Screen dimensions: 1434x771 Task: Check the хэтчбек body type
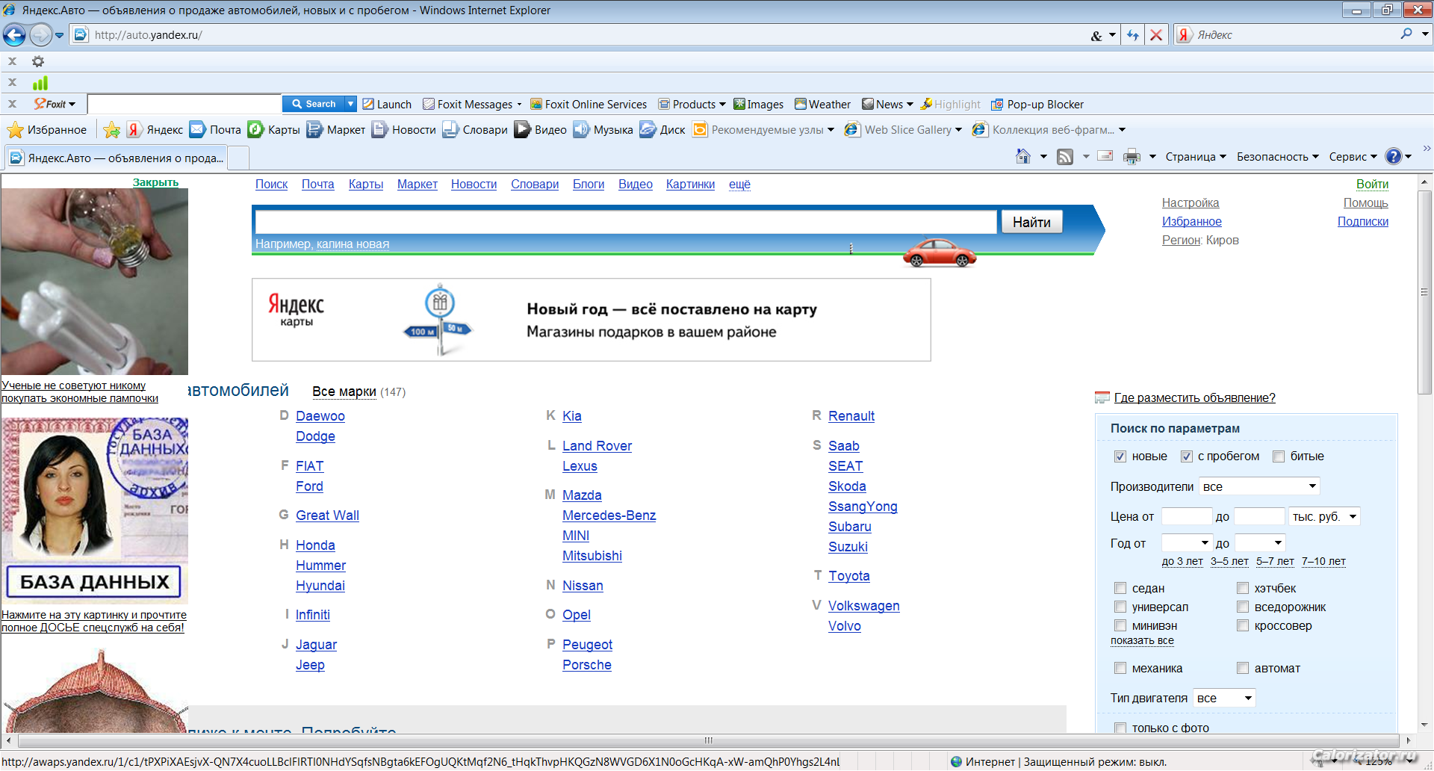pos(1243,588)
